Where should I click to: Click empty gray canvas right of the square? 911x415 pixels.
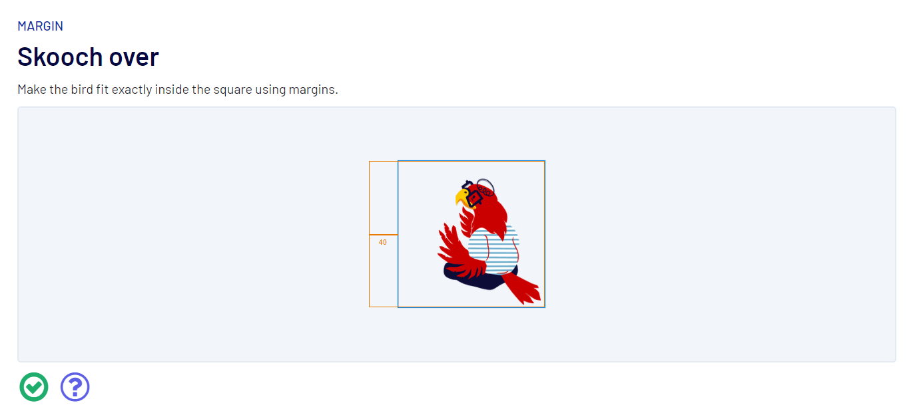coord(719,234)
